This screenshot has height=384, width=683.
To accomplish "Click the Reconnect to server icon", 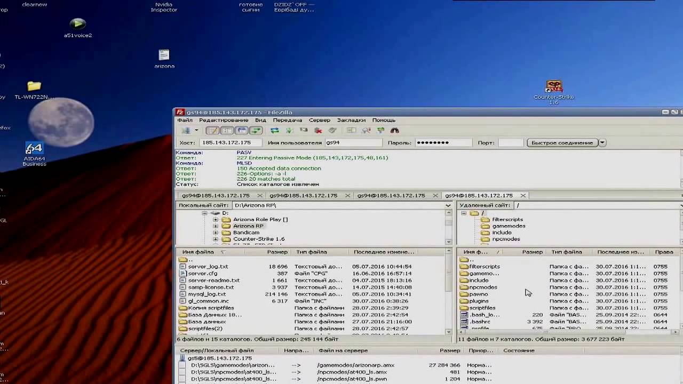I will click(332, 130).
